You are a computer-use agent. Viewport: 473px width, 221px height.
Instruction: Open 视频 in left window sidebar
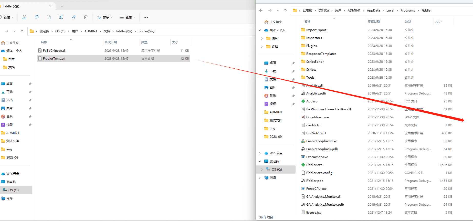pyautogui.click(x=9, y=125)
